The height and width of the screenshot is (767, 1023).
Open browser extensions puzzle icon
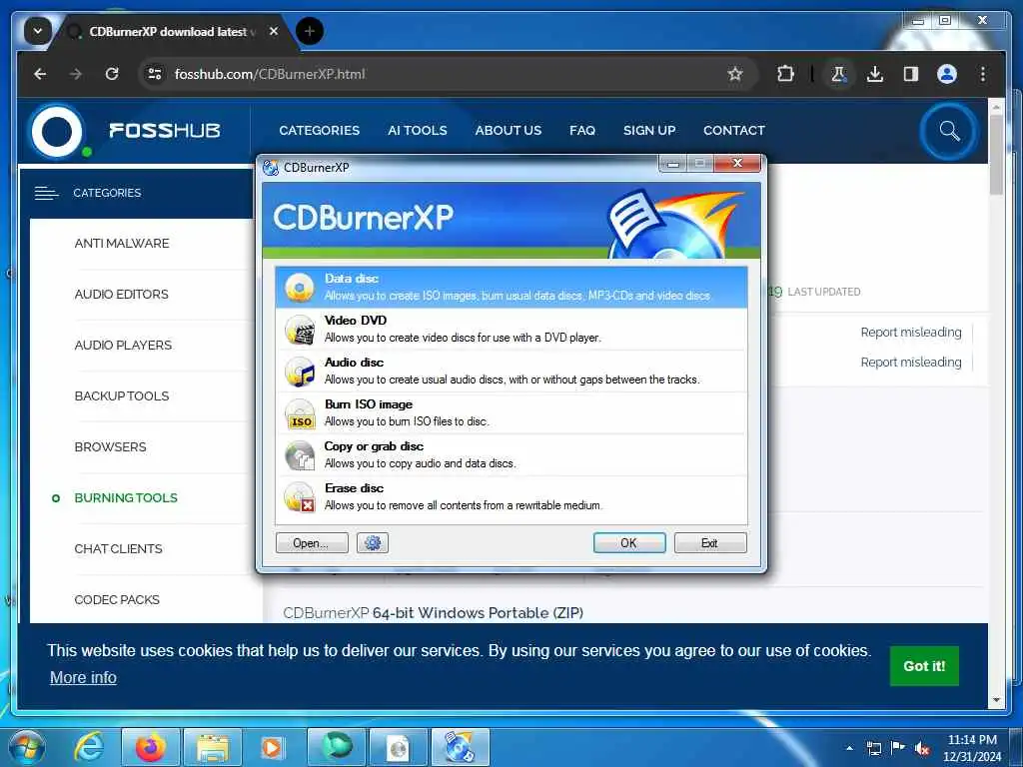pos(785,74)
